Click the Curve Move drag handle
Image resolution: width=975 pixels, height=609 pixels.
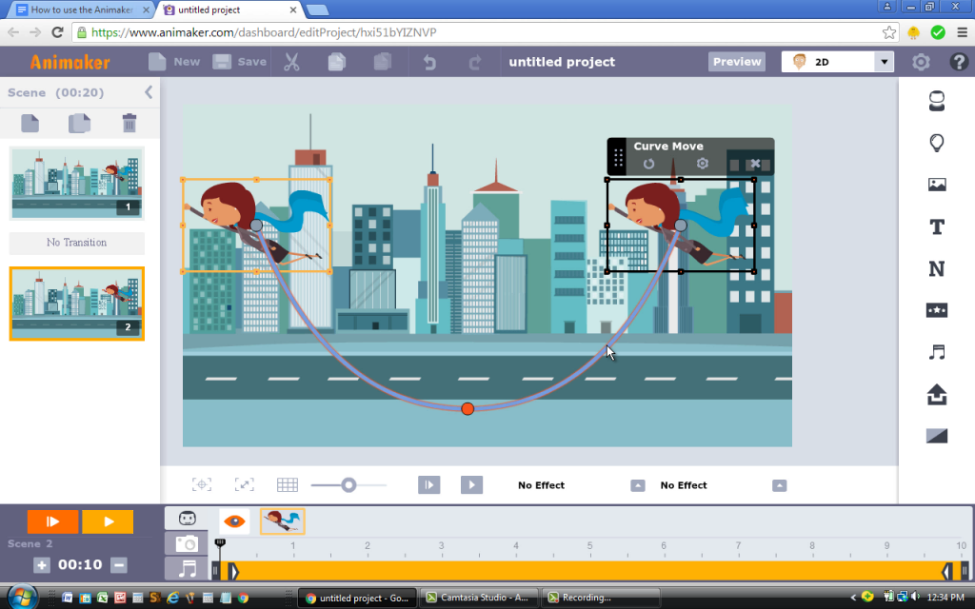[617, 157]
